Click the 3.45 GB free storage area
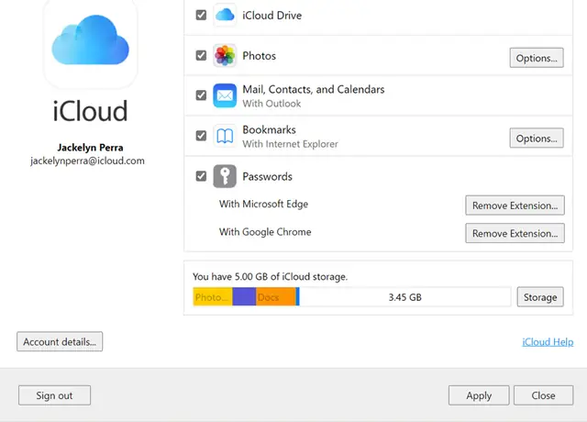Viewport: 587px width, 422px height. pyautogui.click(x=405, y=297)
